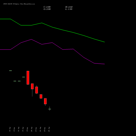
Task: Click the 12 Aug date label
Action: click(10, 129)
